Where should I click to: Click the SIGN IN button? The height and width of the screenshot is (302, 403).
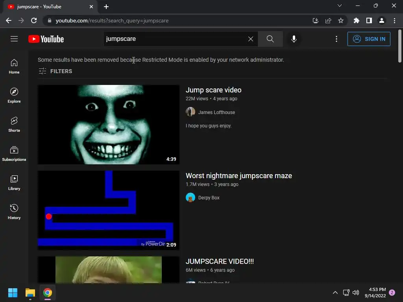pos(369,39)
